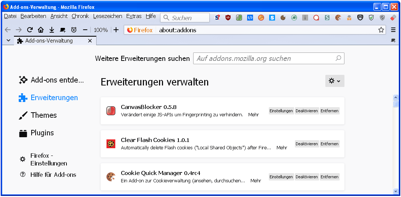Open the Hilfe menu
The image size is (401, 197).
click(x=151, y=16)
